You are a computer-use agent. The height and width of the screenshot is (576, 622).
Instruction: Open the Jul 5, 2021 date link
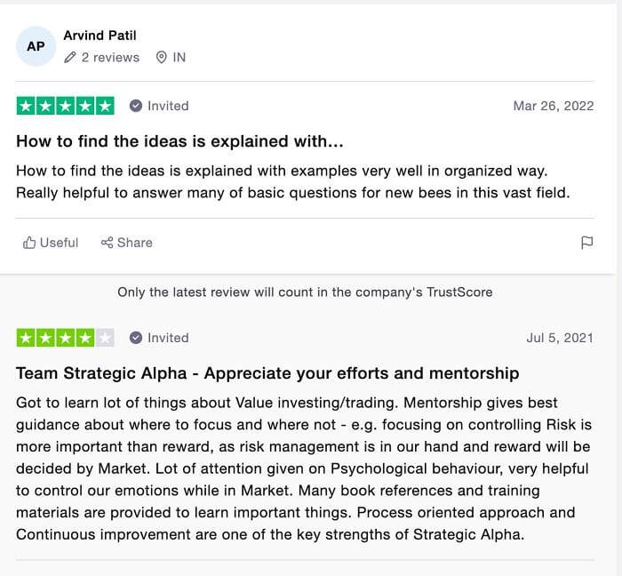(x=560, y=338)
